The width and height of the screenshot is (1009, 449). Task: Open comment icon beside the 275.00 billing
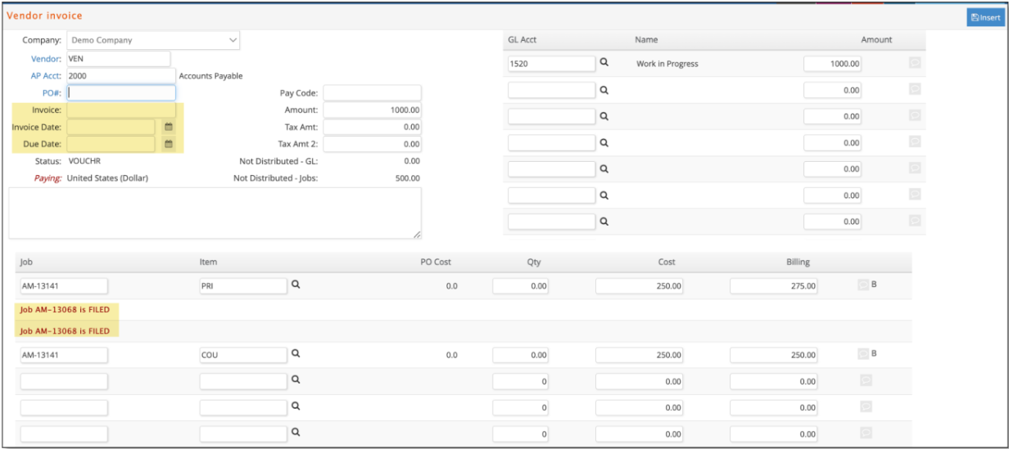point(863,285)
